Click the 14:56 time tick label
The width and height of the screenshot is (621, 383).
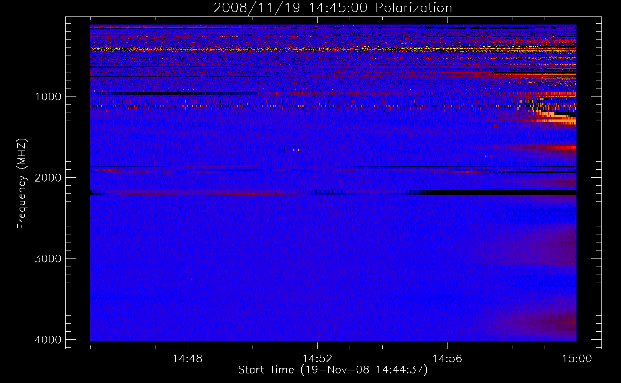pos(447,359)
